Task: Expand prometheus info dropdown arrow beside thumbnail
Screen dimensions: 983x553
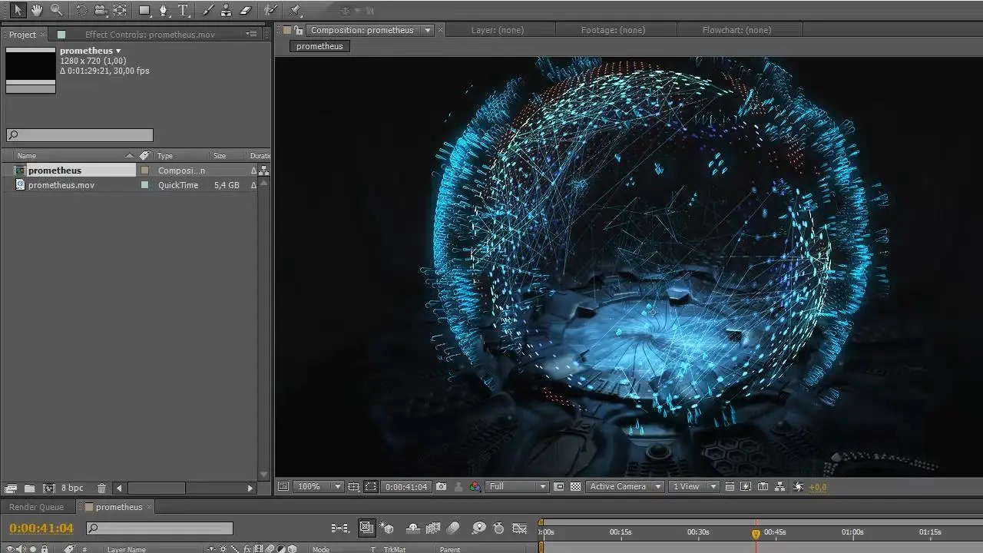Action: [x=118, y=51]
